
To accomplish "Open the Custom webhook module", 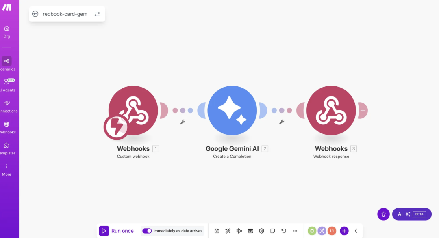I will click(133, 110).
